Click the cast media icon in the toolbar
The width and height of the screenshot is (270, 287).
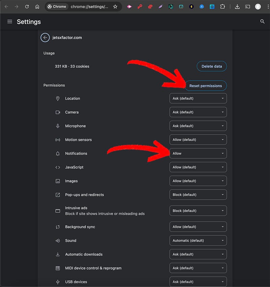point(247,6)
